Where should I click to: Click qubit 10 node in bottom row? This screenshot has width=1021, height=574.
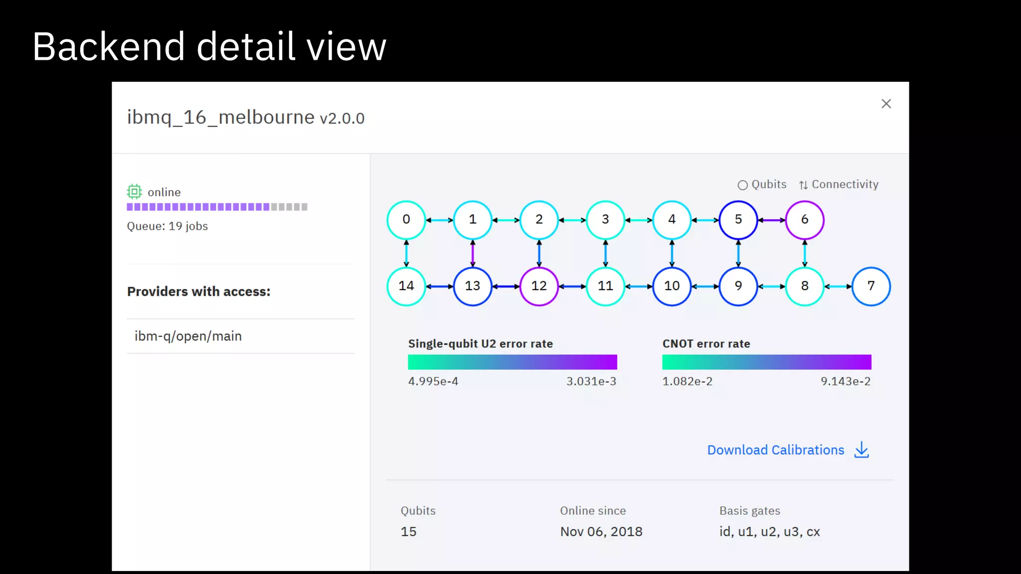point(672,286)
